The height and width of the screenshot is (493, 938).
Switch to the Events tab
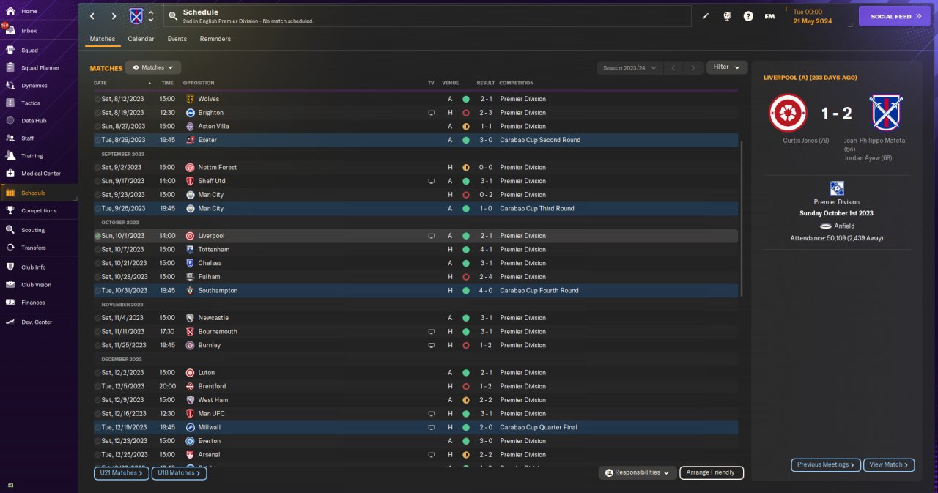point(177,39)
